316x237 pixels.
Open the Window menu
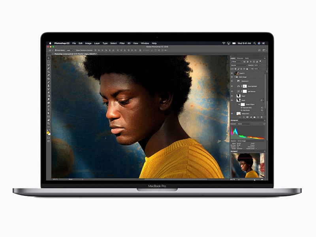click(145, 43)
